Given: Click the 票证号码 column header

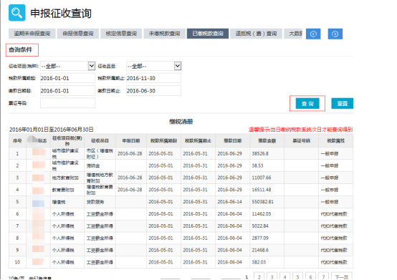Looking at the screenshot, I should [301, 140].
